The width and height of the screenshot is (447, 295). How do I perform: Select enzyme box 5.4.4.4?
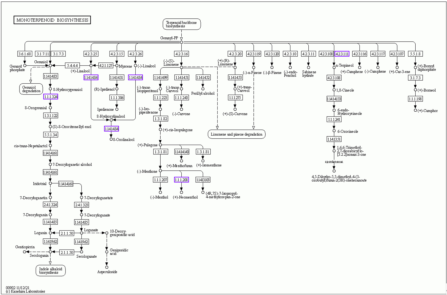click(72, 65)
